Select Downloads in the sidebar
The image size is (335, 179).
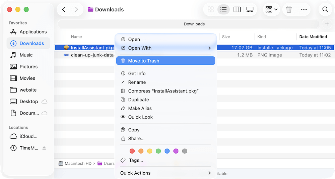[28, 43]
